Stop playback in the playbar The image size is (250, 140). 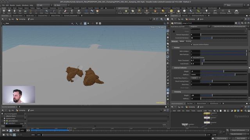pos(11,131)
